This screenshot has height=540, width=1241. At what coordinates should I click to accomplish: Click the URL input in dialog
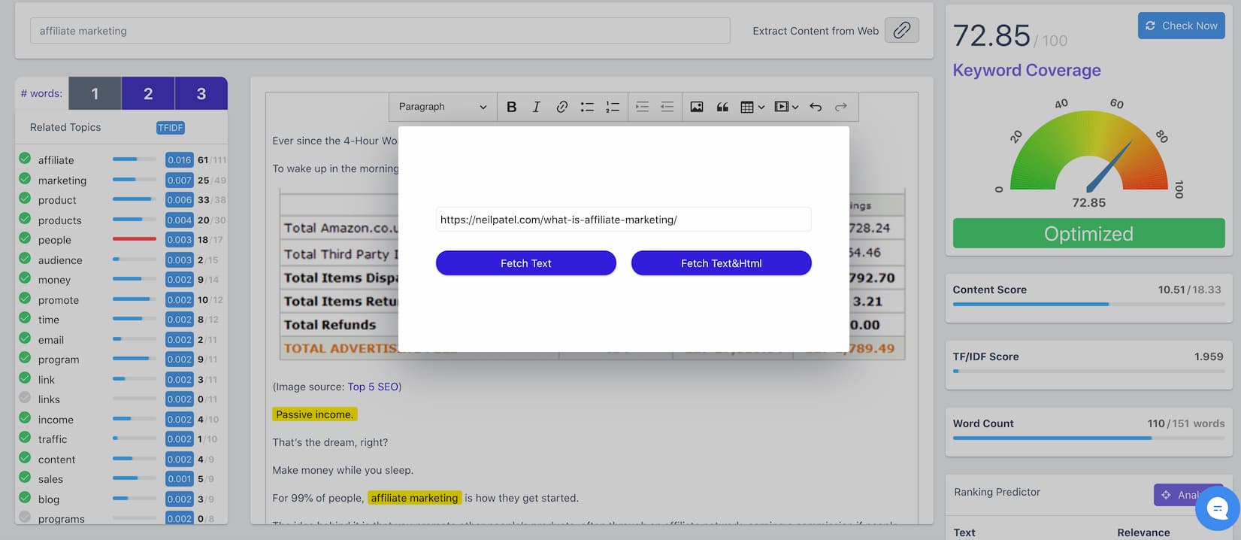624,220
